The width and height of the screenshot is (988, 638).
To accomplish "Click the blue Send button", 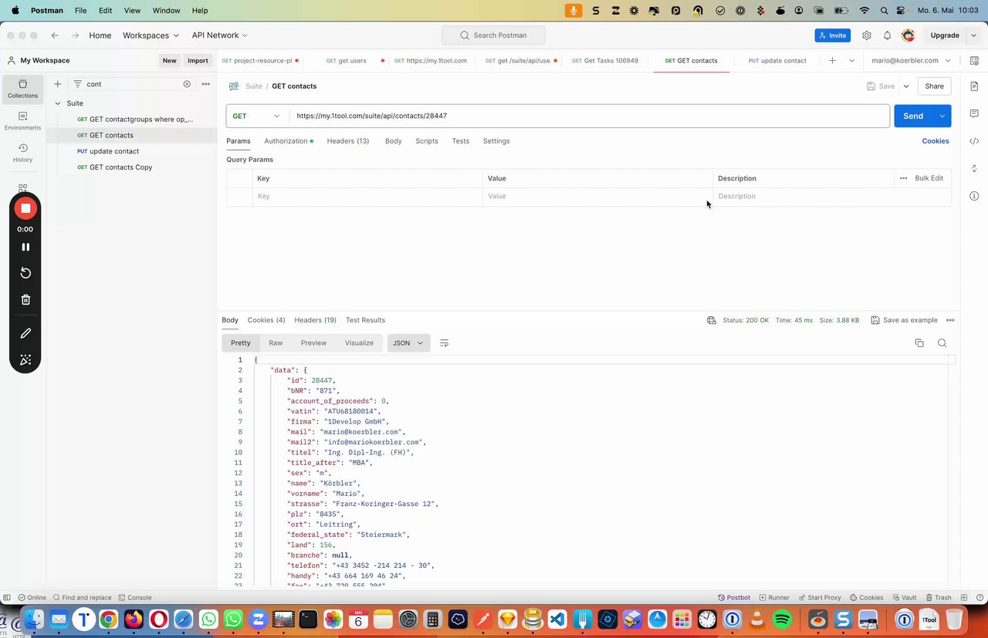I will coord(913,116).
